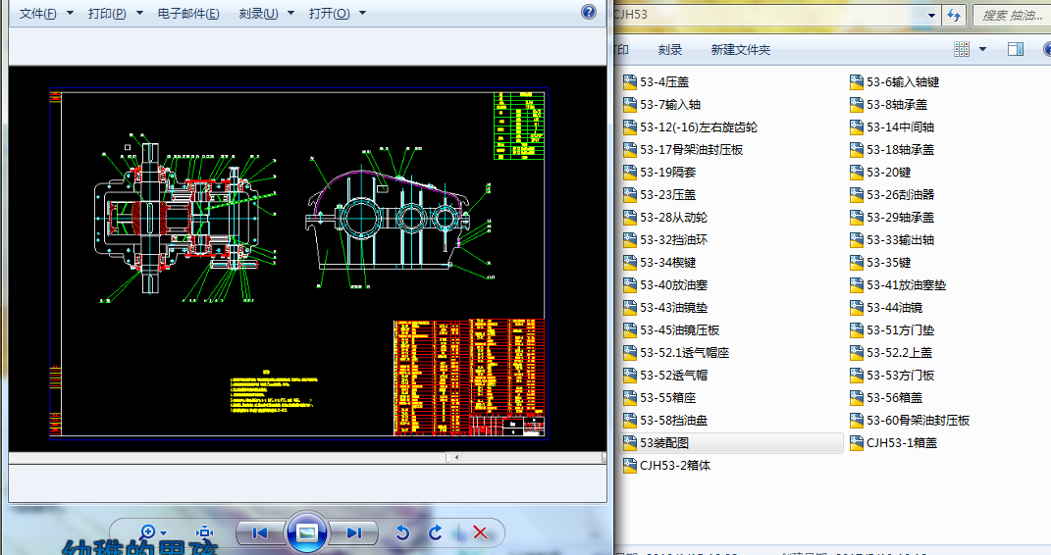
Task: Go to the previous image
Action: (x=260, y=532)
